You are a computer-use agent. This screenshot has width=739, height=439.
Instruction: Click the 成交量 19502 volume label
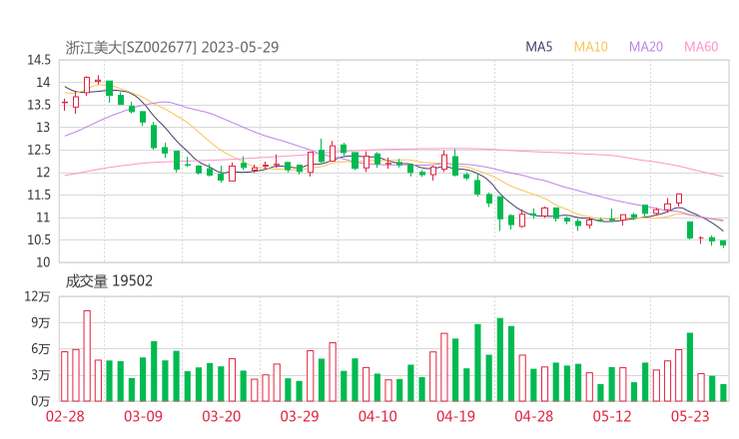109,281
